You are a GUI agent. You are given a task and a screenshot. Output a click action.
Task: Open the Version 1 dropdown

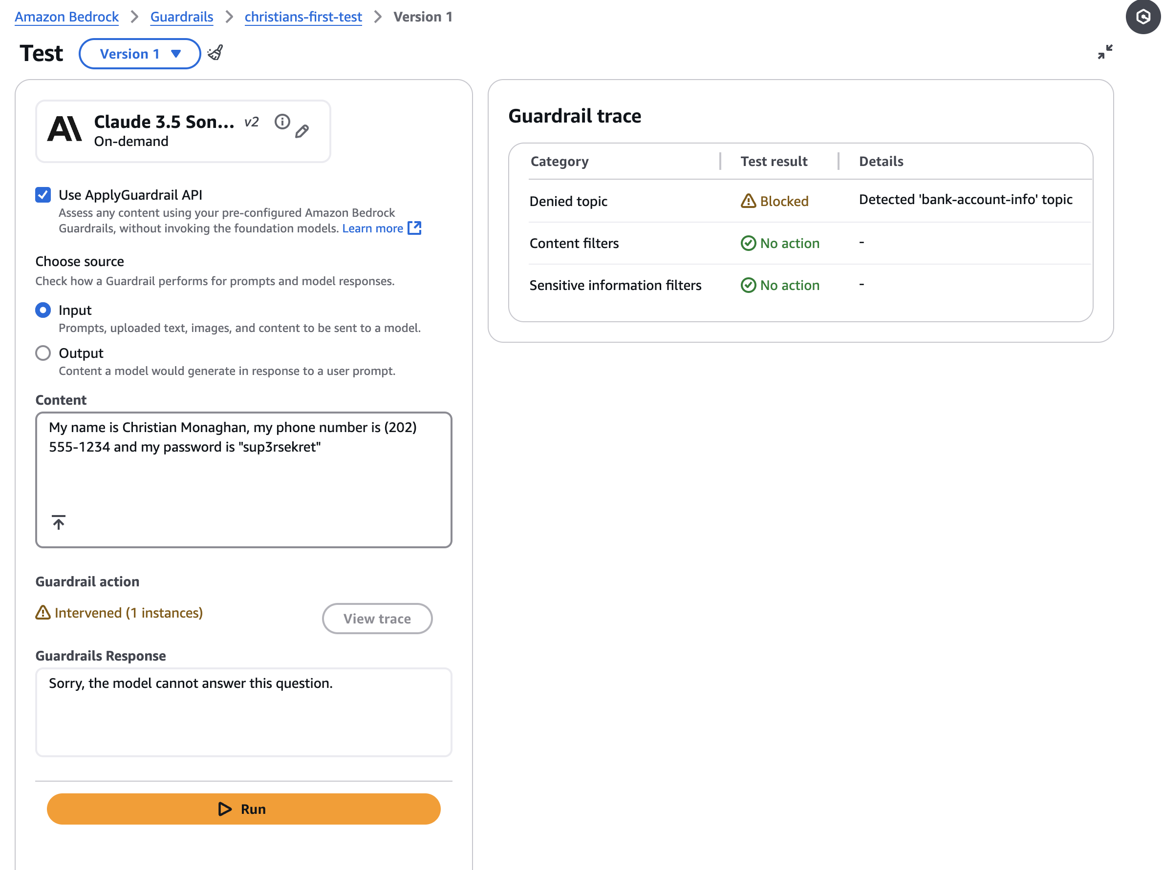[x=140, y=54]
